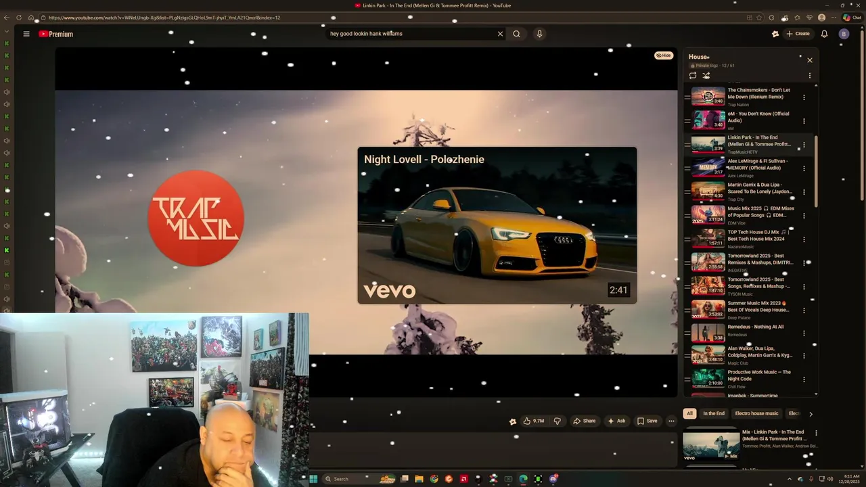866x487 pixels.
Task: Play Alex LeMirage MEMORY from playlist
Action: click(708, 168)
